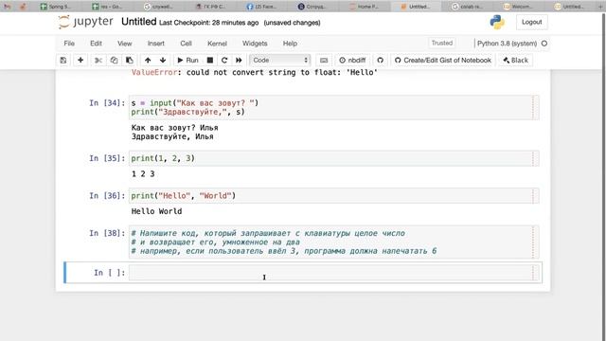
Task: Rename the notebook title Untitled
Action: (x=139, y=22)
